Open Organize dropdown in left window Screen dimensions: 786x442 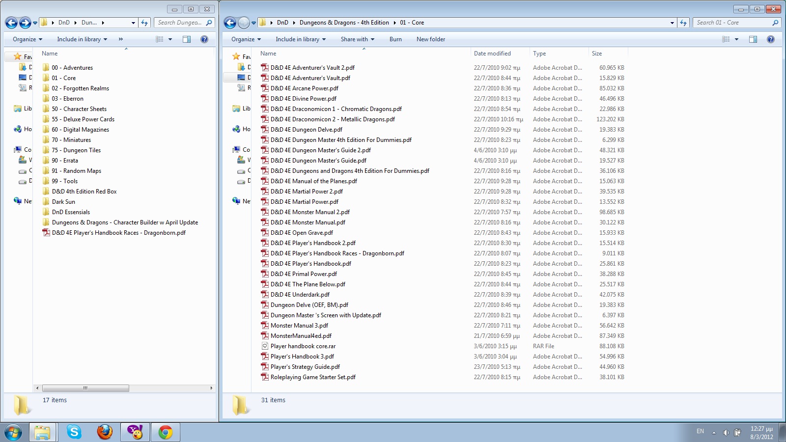[x=28, y=39]
